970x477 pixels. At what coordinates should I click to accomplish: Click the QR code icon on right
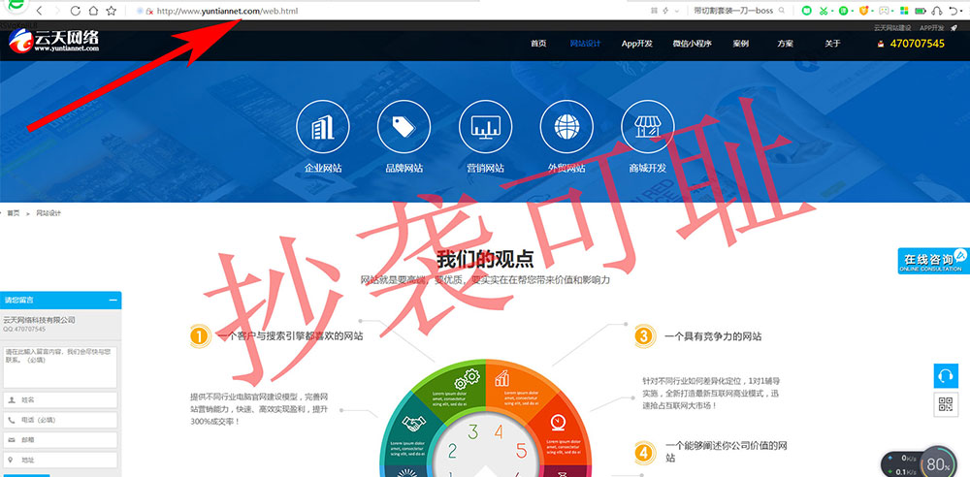(945, 404)
